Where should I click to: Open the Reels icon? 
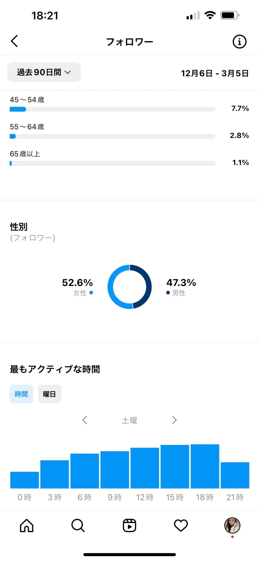(129, 525)
